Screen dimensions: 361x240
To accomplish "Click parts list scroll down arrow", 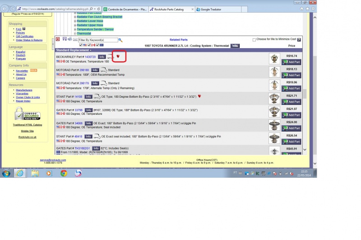I will [x=305, y=149].
